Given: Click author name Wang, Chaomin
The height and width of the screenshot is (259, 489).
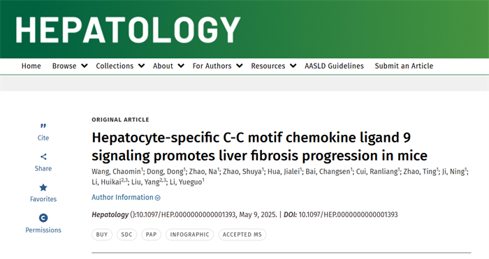Looking at the screenshot, I should (117, 172).
